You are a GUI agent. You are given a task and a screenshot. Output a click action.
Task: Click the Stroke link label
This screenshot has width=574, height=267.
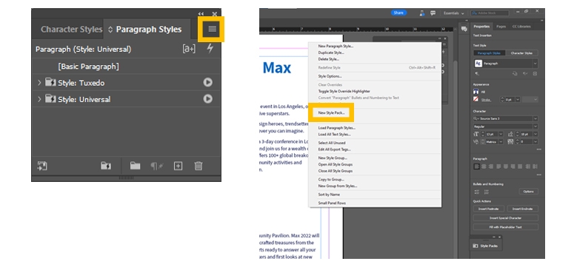(x=486, y=100)
